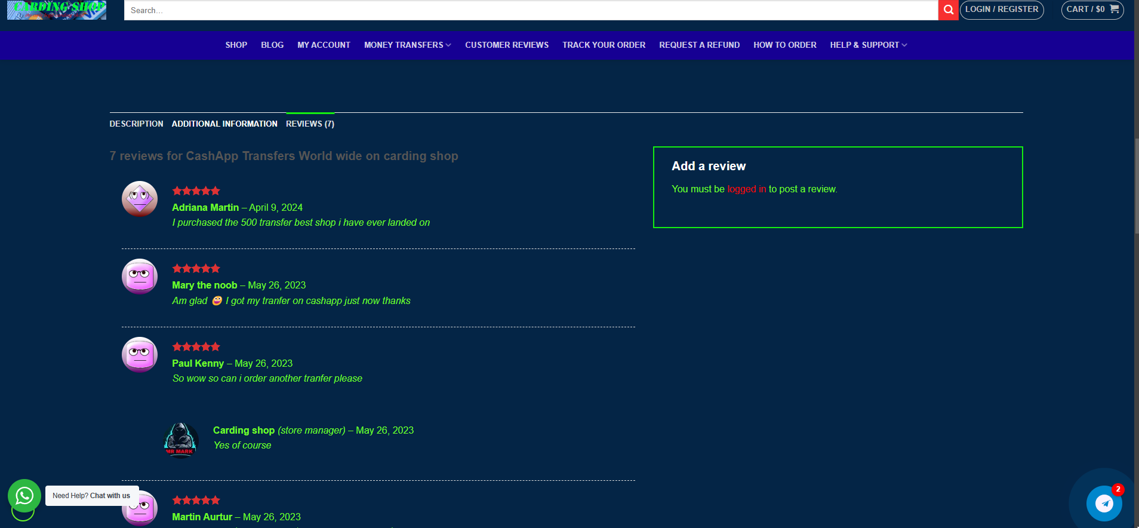Switch to the Additional Information tab
Image resolution: width=1139 pixels, height=528 pixels.
pos(224,124)
